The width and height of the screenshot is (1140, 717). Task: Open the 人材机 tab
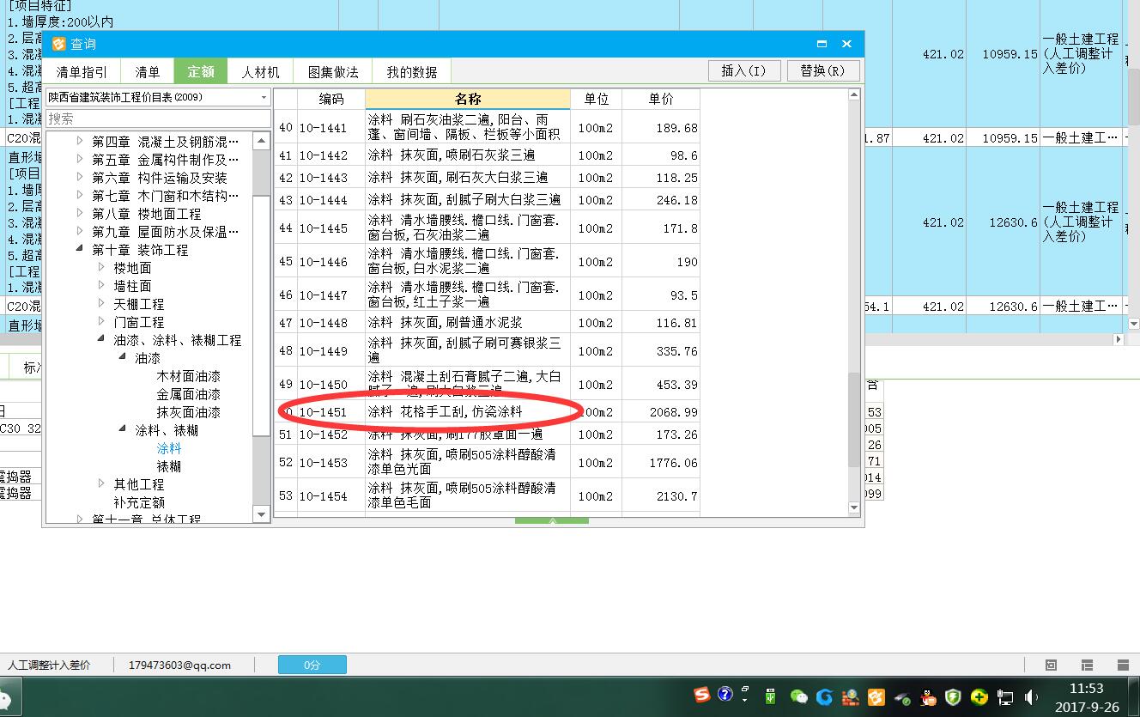point(260,72)
